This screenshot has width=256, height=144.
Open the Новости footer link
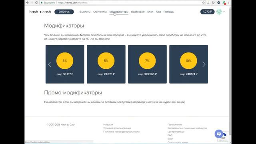coord(108,124)
